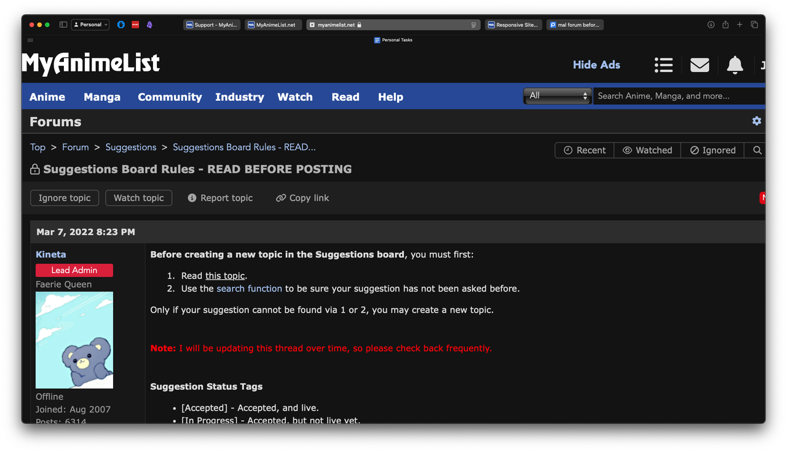This screenshot has width=787, height=452.
Task: Open the list menu icon in header
Action: [663, 65]
